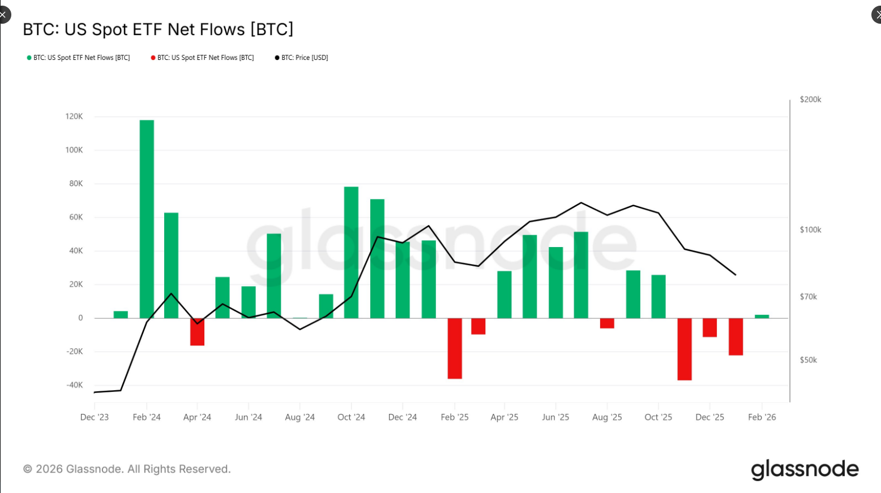
Task: Click the Oct '25 x-axis label
Action: (x=658, y=417)
